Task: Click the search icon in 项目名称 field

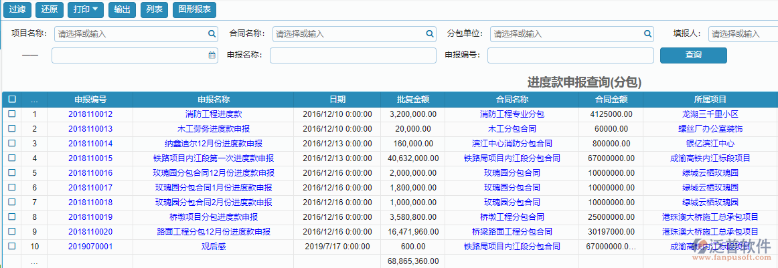Action: point(212,33)
